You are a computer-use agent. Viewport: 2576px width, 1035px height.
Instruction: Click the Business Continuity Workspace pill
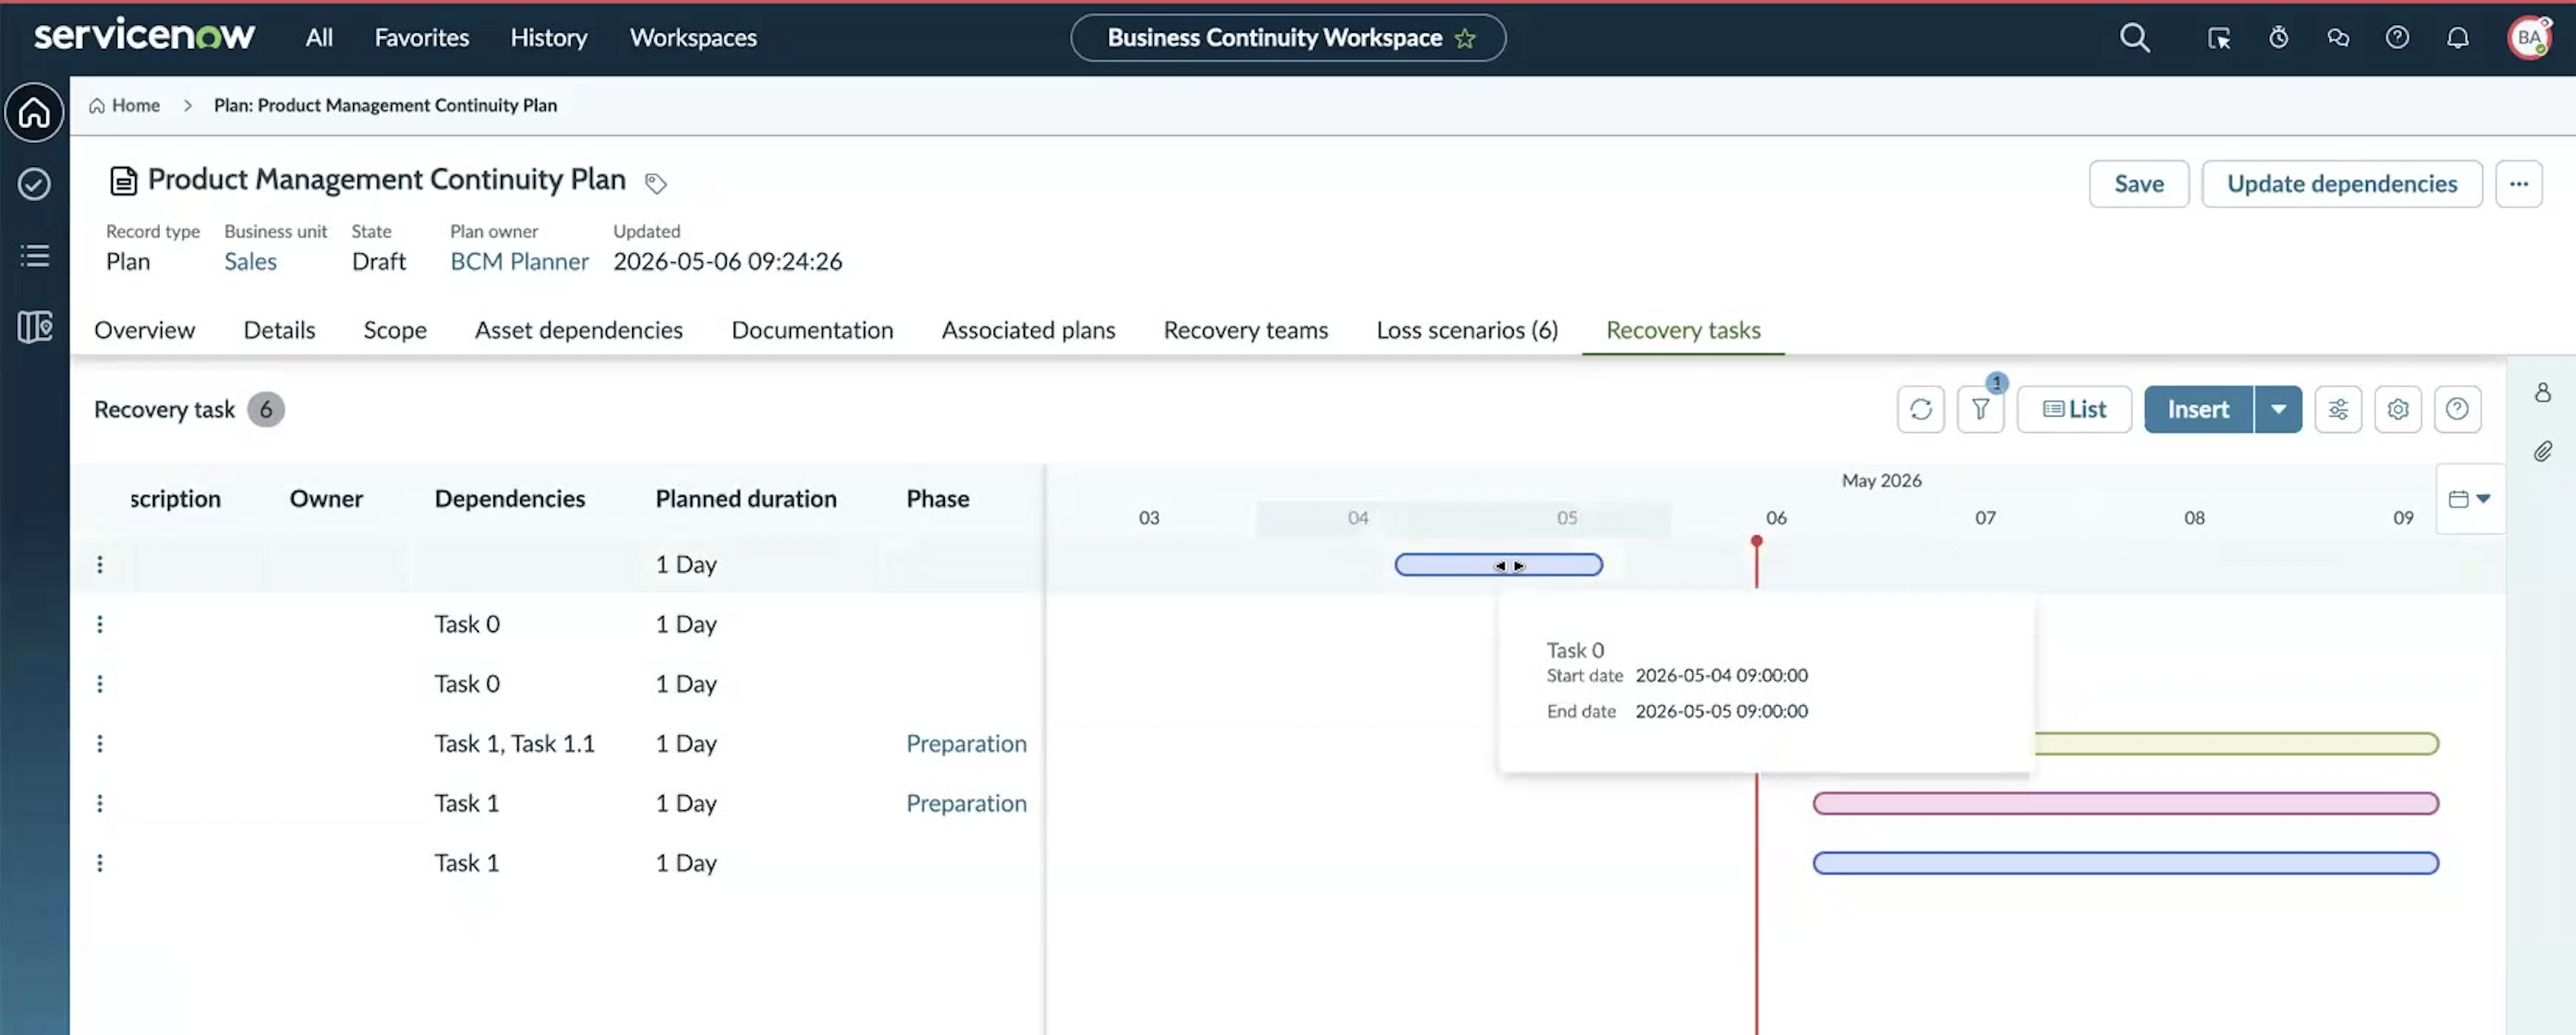pos(1288,38)
